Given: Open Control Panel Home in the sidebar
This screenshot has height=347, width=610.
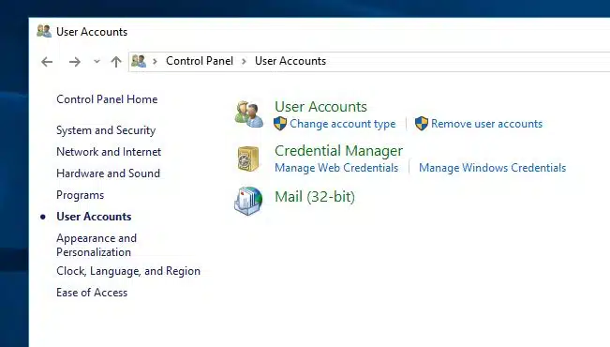Looking at the screenshot, I should 107,99.
